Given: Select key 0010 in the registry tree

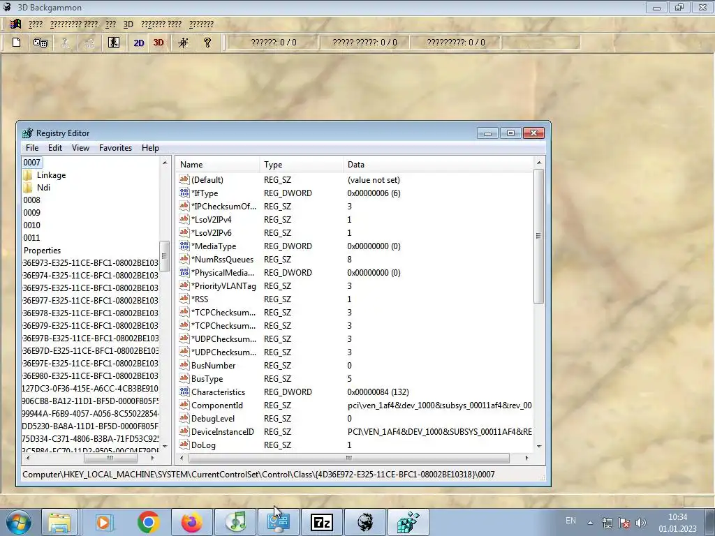Looking at the screenshot, I should (x=32, y=225).
